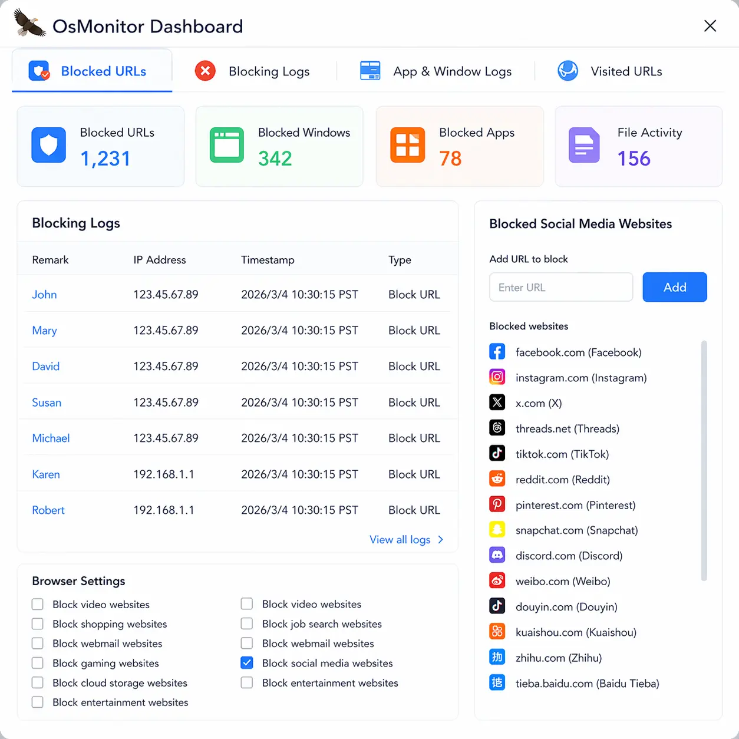Click the purple File Activity document icon

584,145
